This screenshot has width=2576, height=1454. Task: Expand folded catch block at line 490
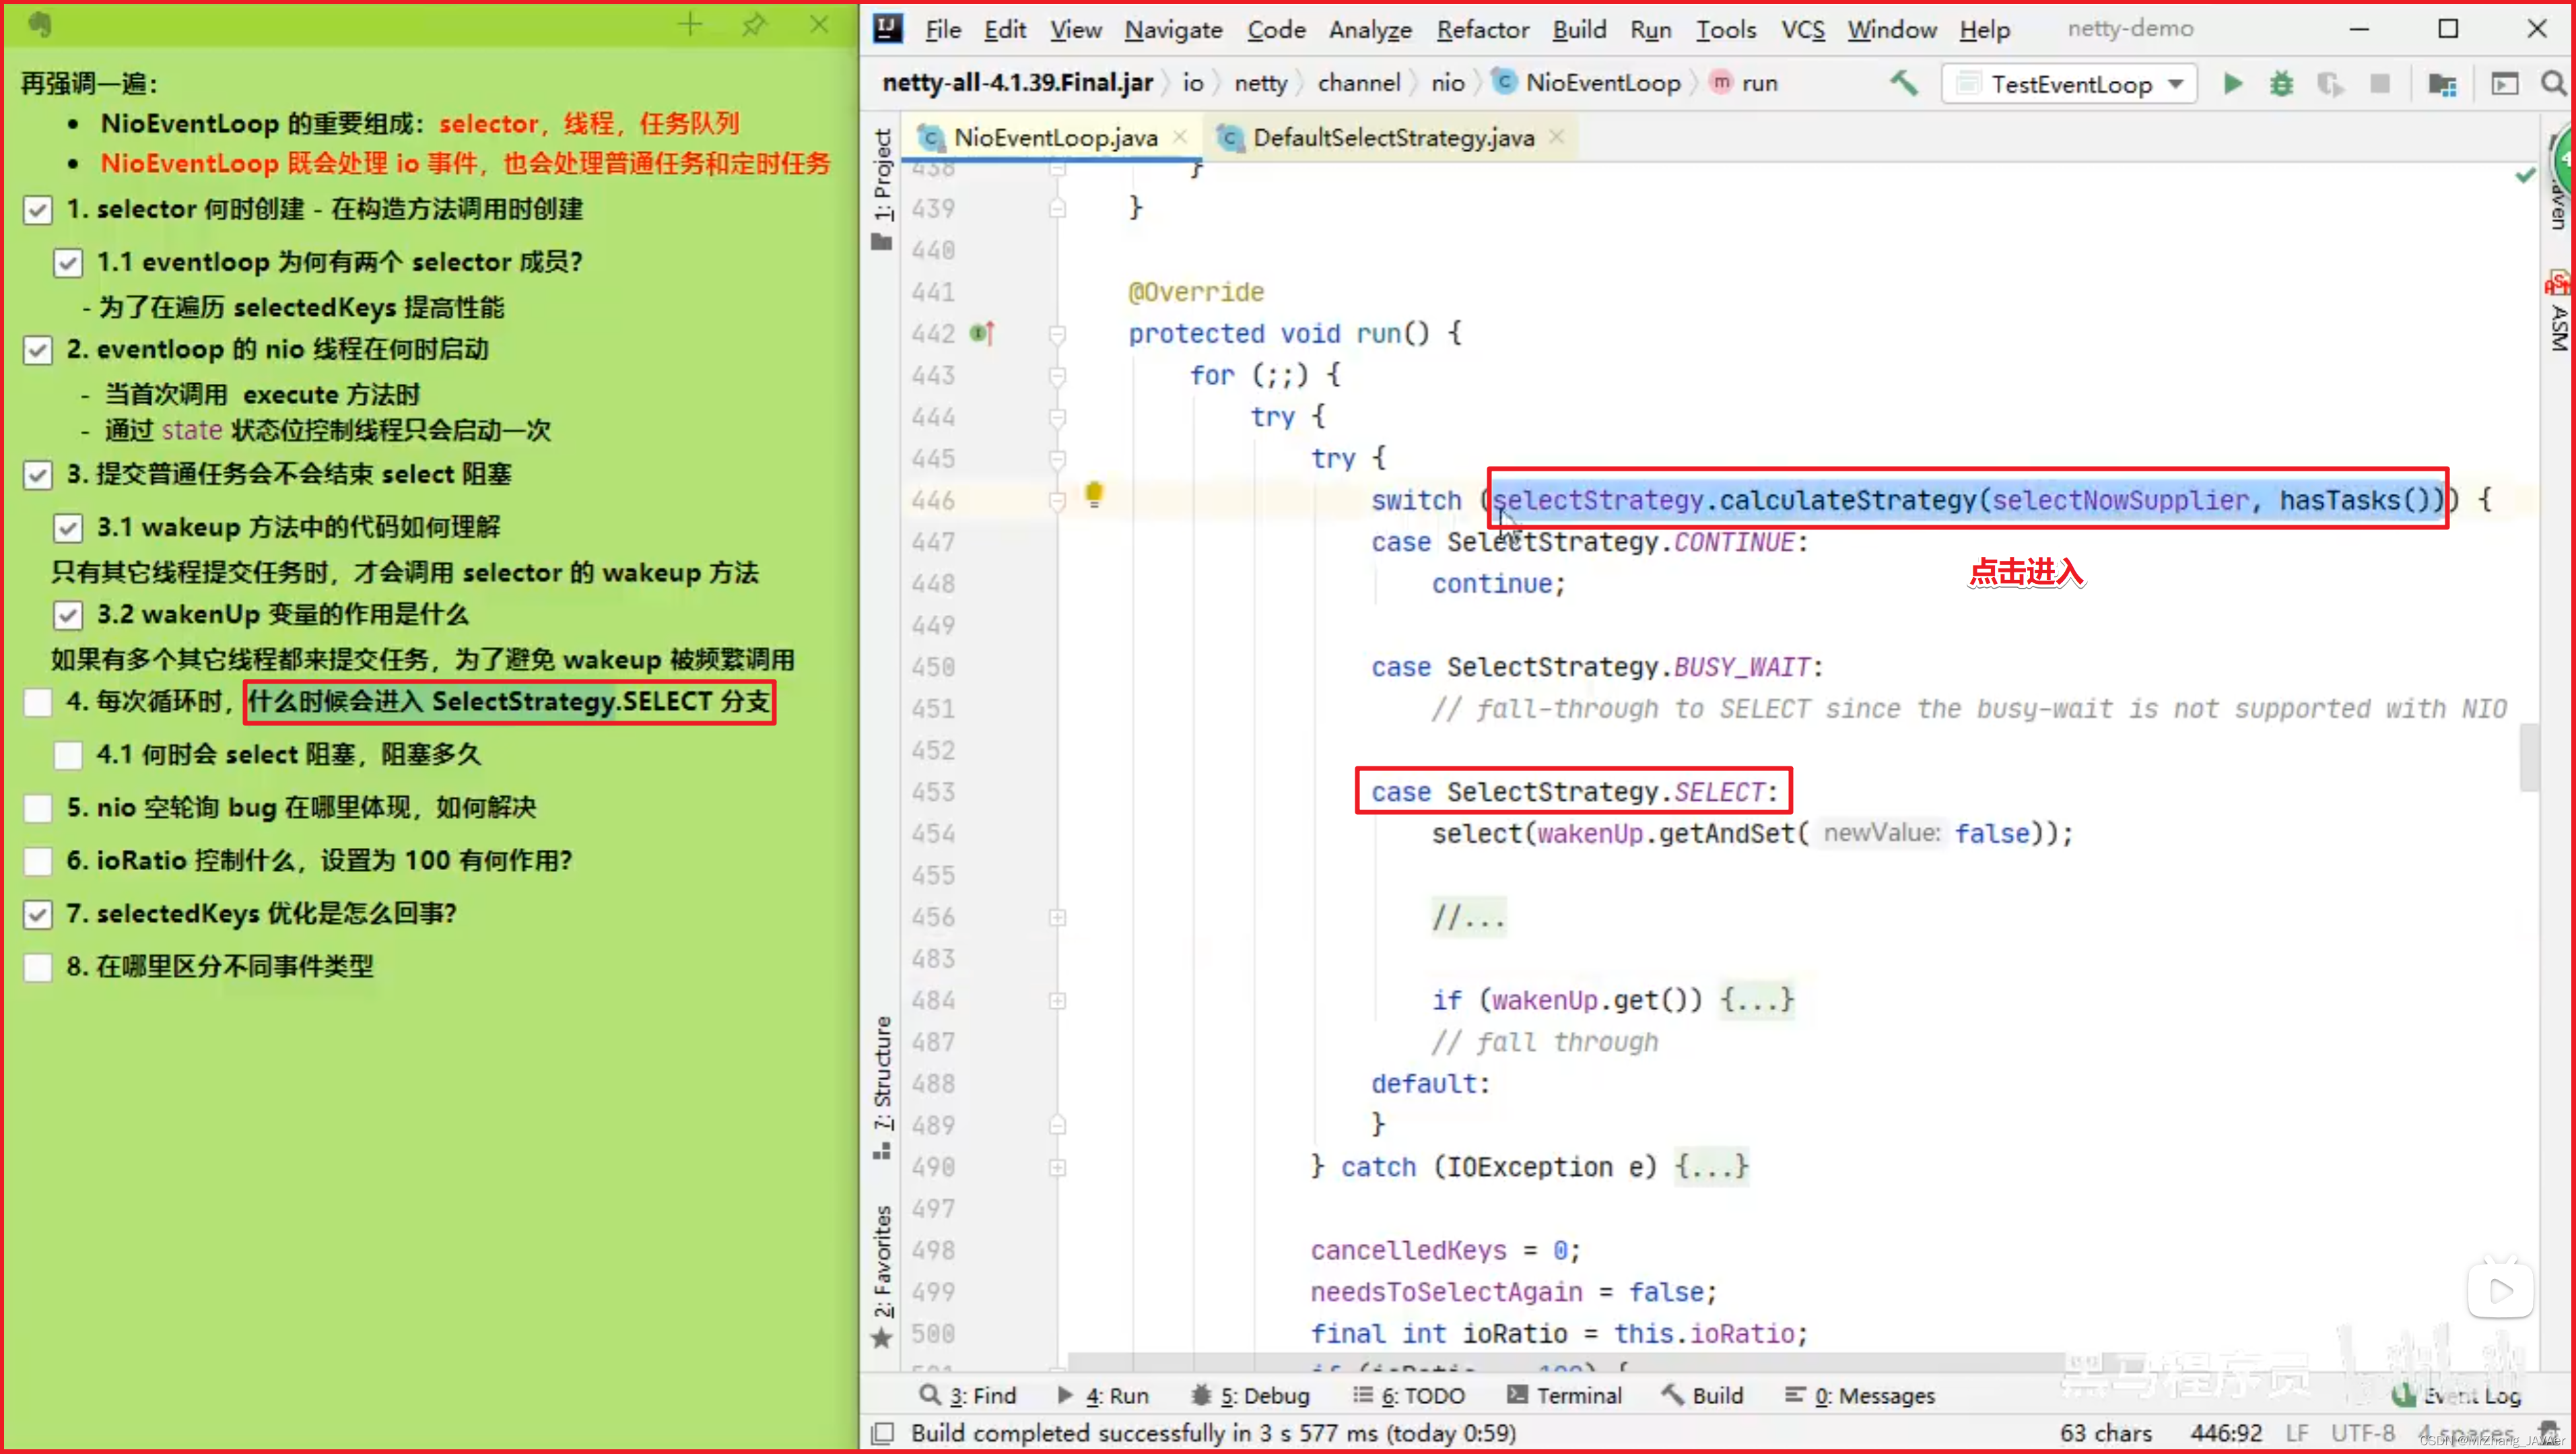(1057, 1167)
